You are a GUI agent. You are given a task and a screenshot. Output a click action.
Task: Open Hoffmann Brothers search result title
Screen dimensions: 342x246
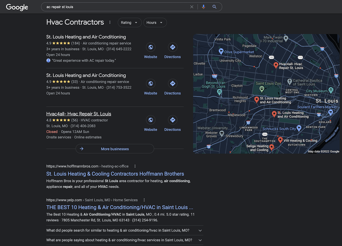coord(115,174)
